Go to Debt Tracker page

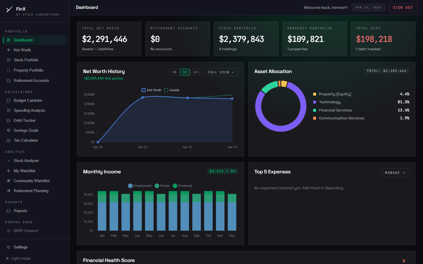pos(34,120)
